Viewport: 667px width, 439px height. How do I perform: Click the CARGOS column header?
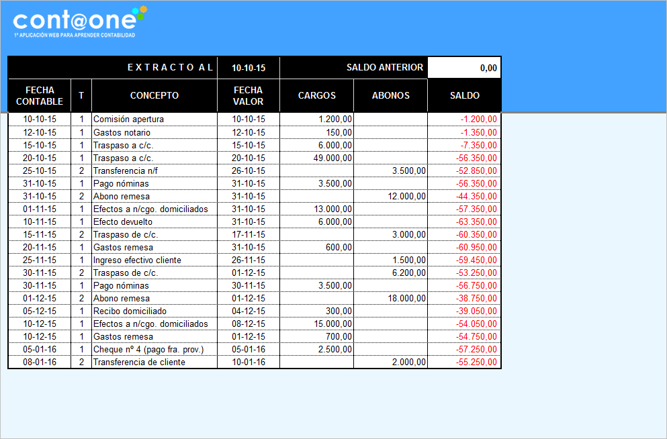click(316, 95)
